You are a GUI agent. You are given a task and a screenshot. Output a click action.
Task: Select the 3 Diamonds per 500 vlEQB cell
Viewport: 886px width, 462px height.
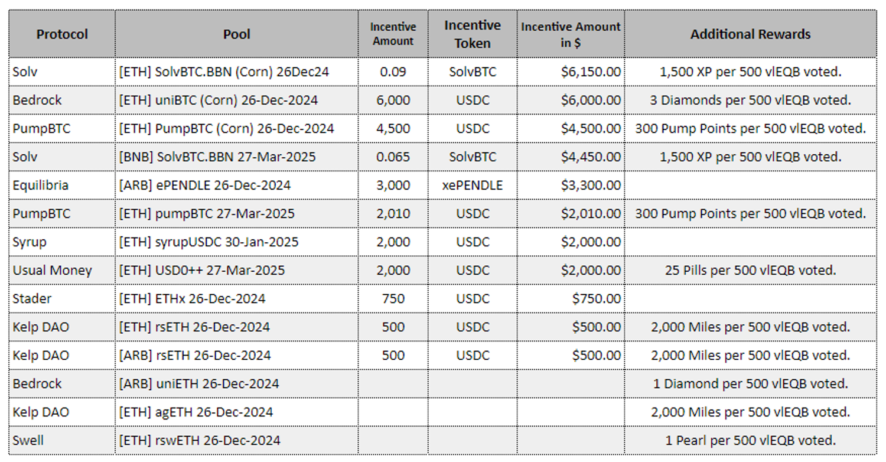click(750, 100)
